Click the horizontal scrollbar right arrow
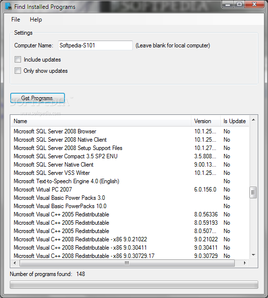Image resolution: width=268 pixels, height=298 pixels. click(x=245, y=263)
